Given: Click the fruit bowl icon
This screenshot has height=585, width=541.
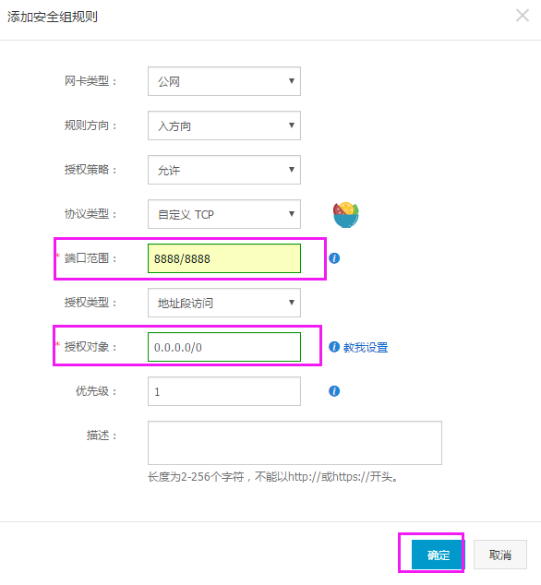Looking at the screenshot, I should pyautogui.click(x=346, y=214).
